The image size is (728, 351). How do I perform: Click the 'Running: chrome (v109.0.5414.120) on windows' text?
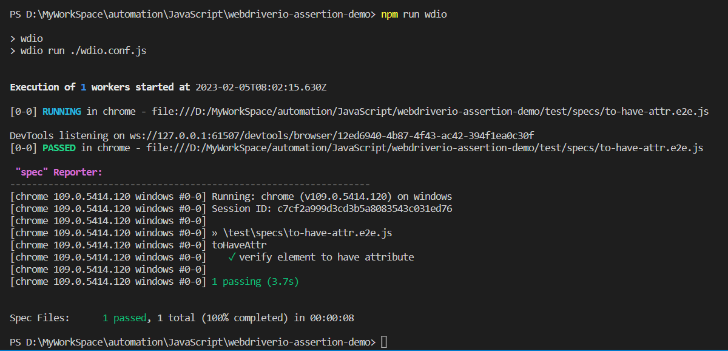coord(332,197)
